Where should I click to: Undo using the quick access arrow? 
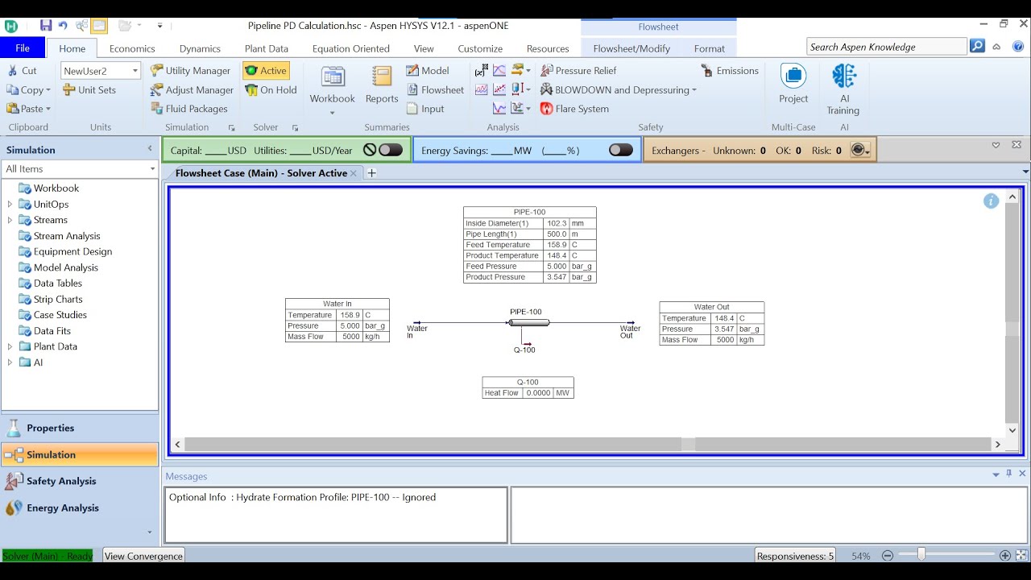[x=63, y=26]
